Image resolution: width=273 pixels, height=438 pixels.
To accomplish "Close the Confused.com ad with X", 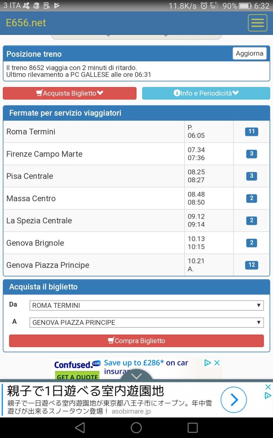I will click(217, 363).
